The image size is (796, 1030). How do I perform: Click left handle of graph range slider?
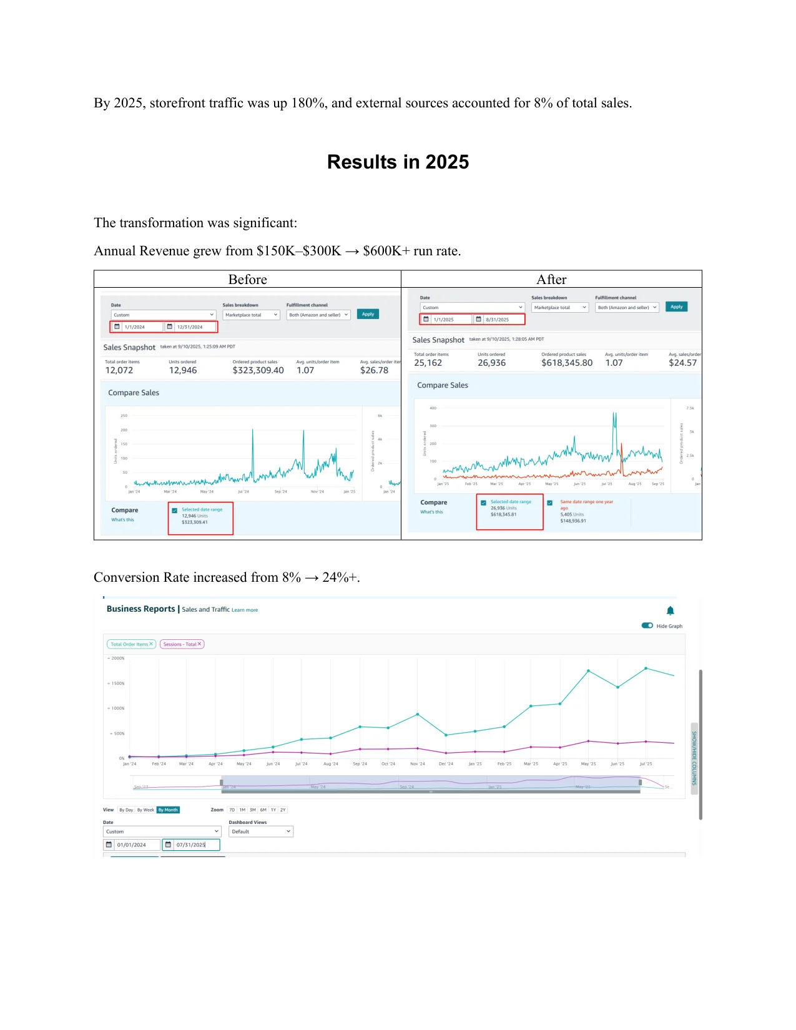click(x=222, y=782)
